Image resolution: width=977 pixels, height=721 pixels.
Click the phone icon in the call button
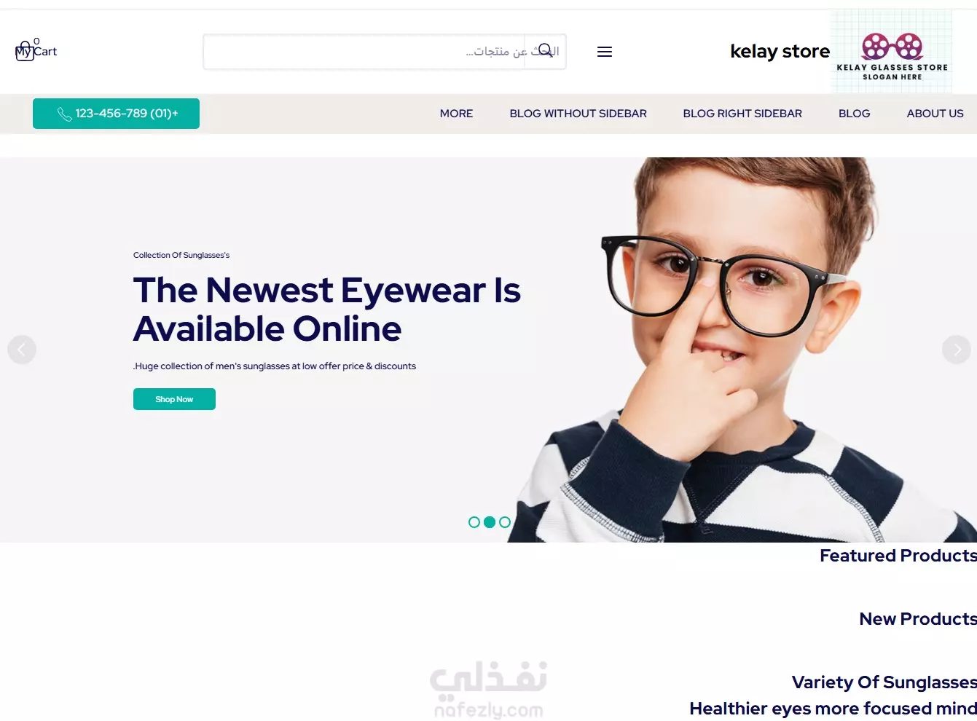click(64, 114)
